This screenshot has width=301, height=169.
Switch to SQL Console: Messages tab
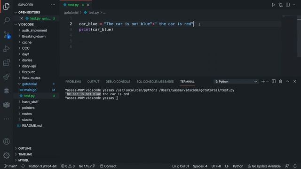(155, 82)
